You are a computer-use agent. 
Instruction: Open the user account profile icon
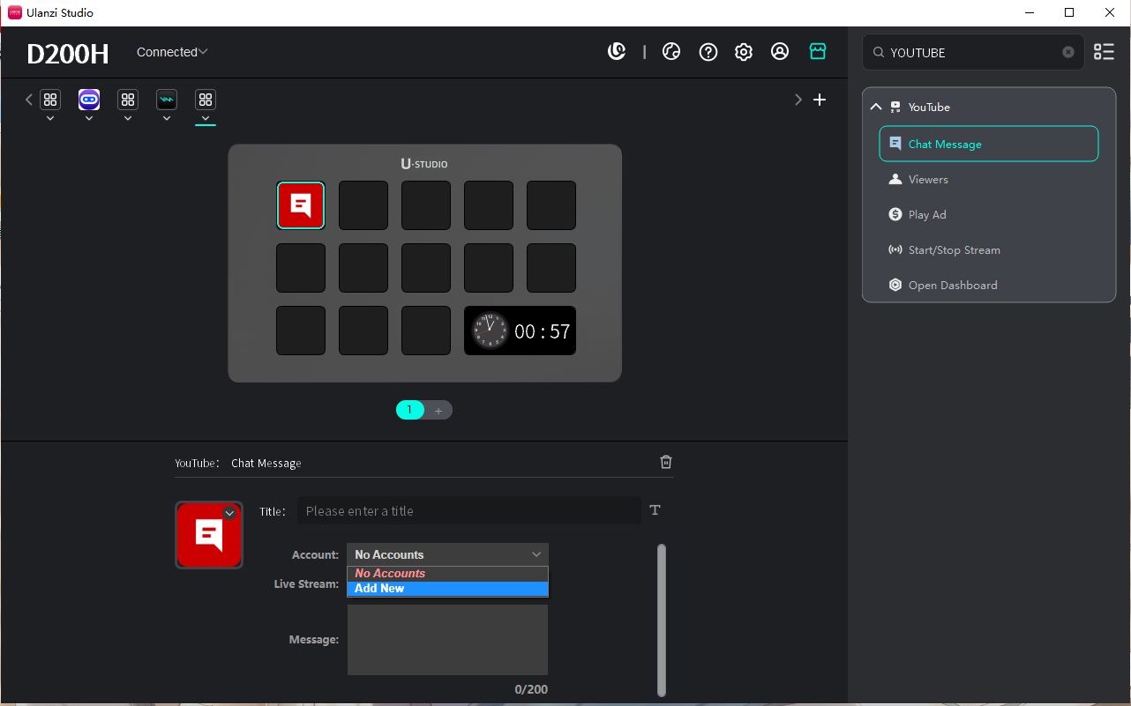pyautogui.click(x=780, y=52)
